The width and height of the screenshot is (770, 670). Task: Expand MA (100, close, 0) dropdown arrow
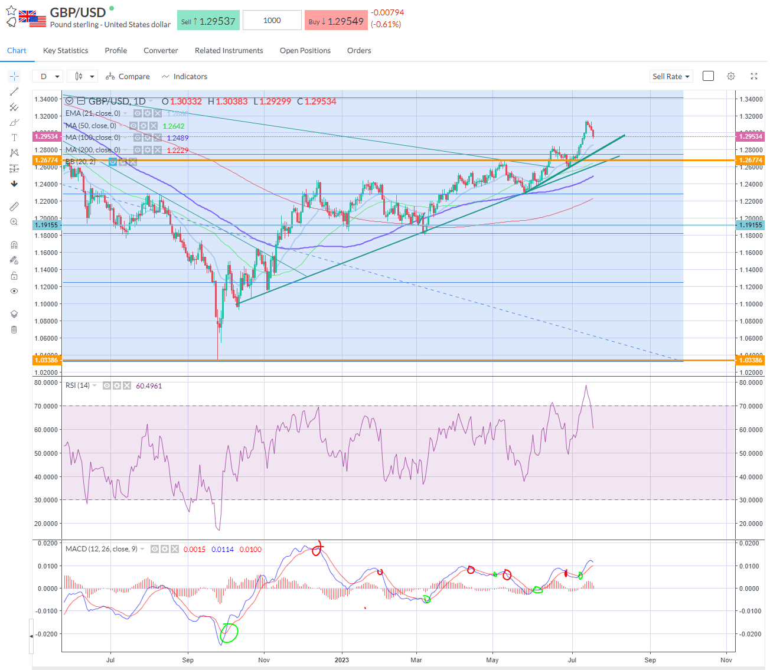point(125,138)
